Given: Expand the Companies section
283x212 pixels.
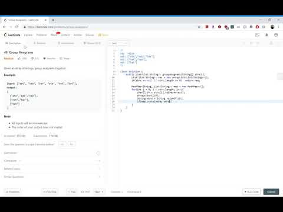Looking at the screenshot, I should pos(52,161).
